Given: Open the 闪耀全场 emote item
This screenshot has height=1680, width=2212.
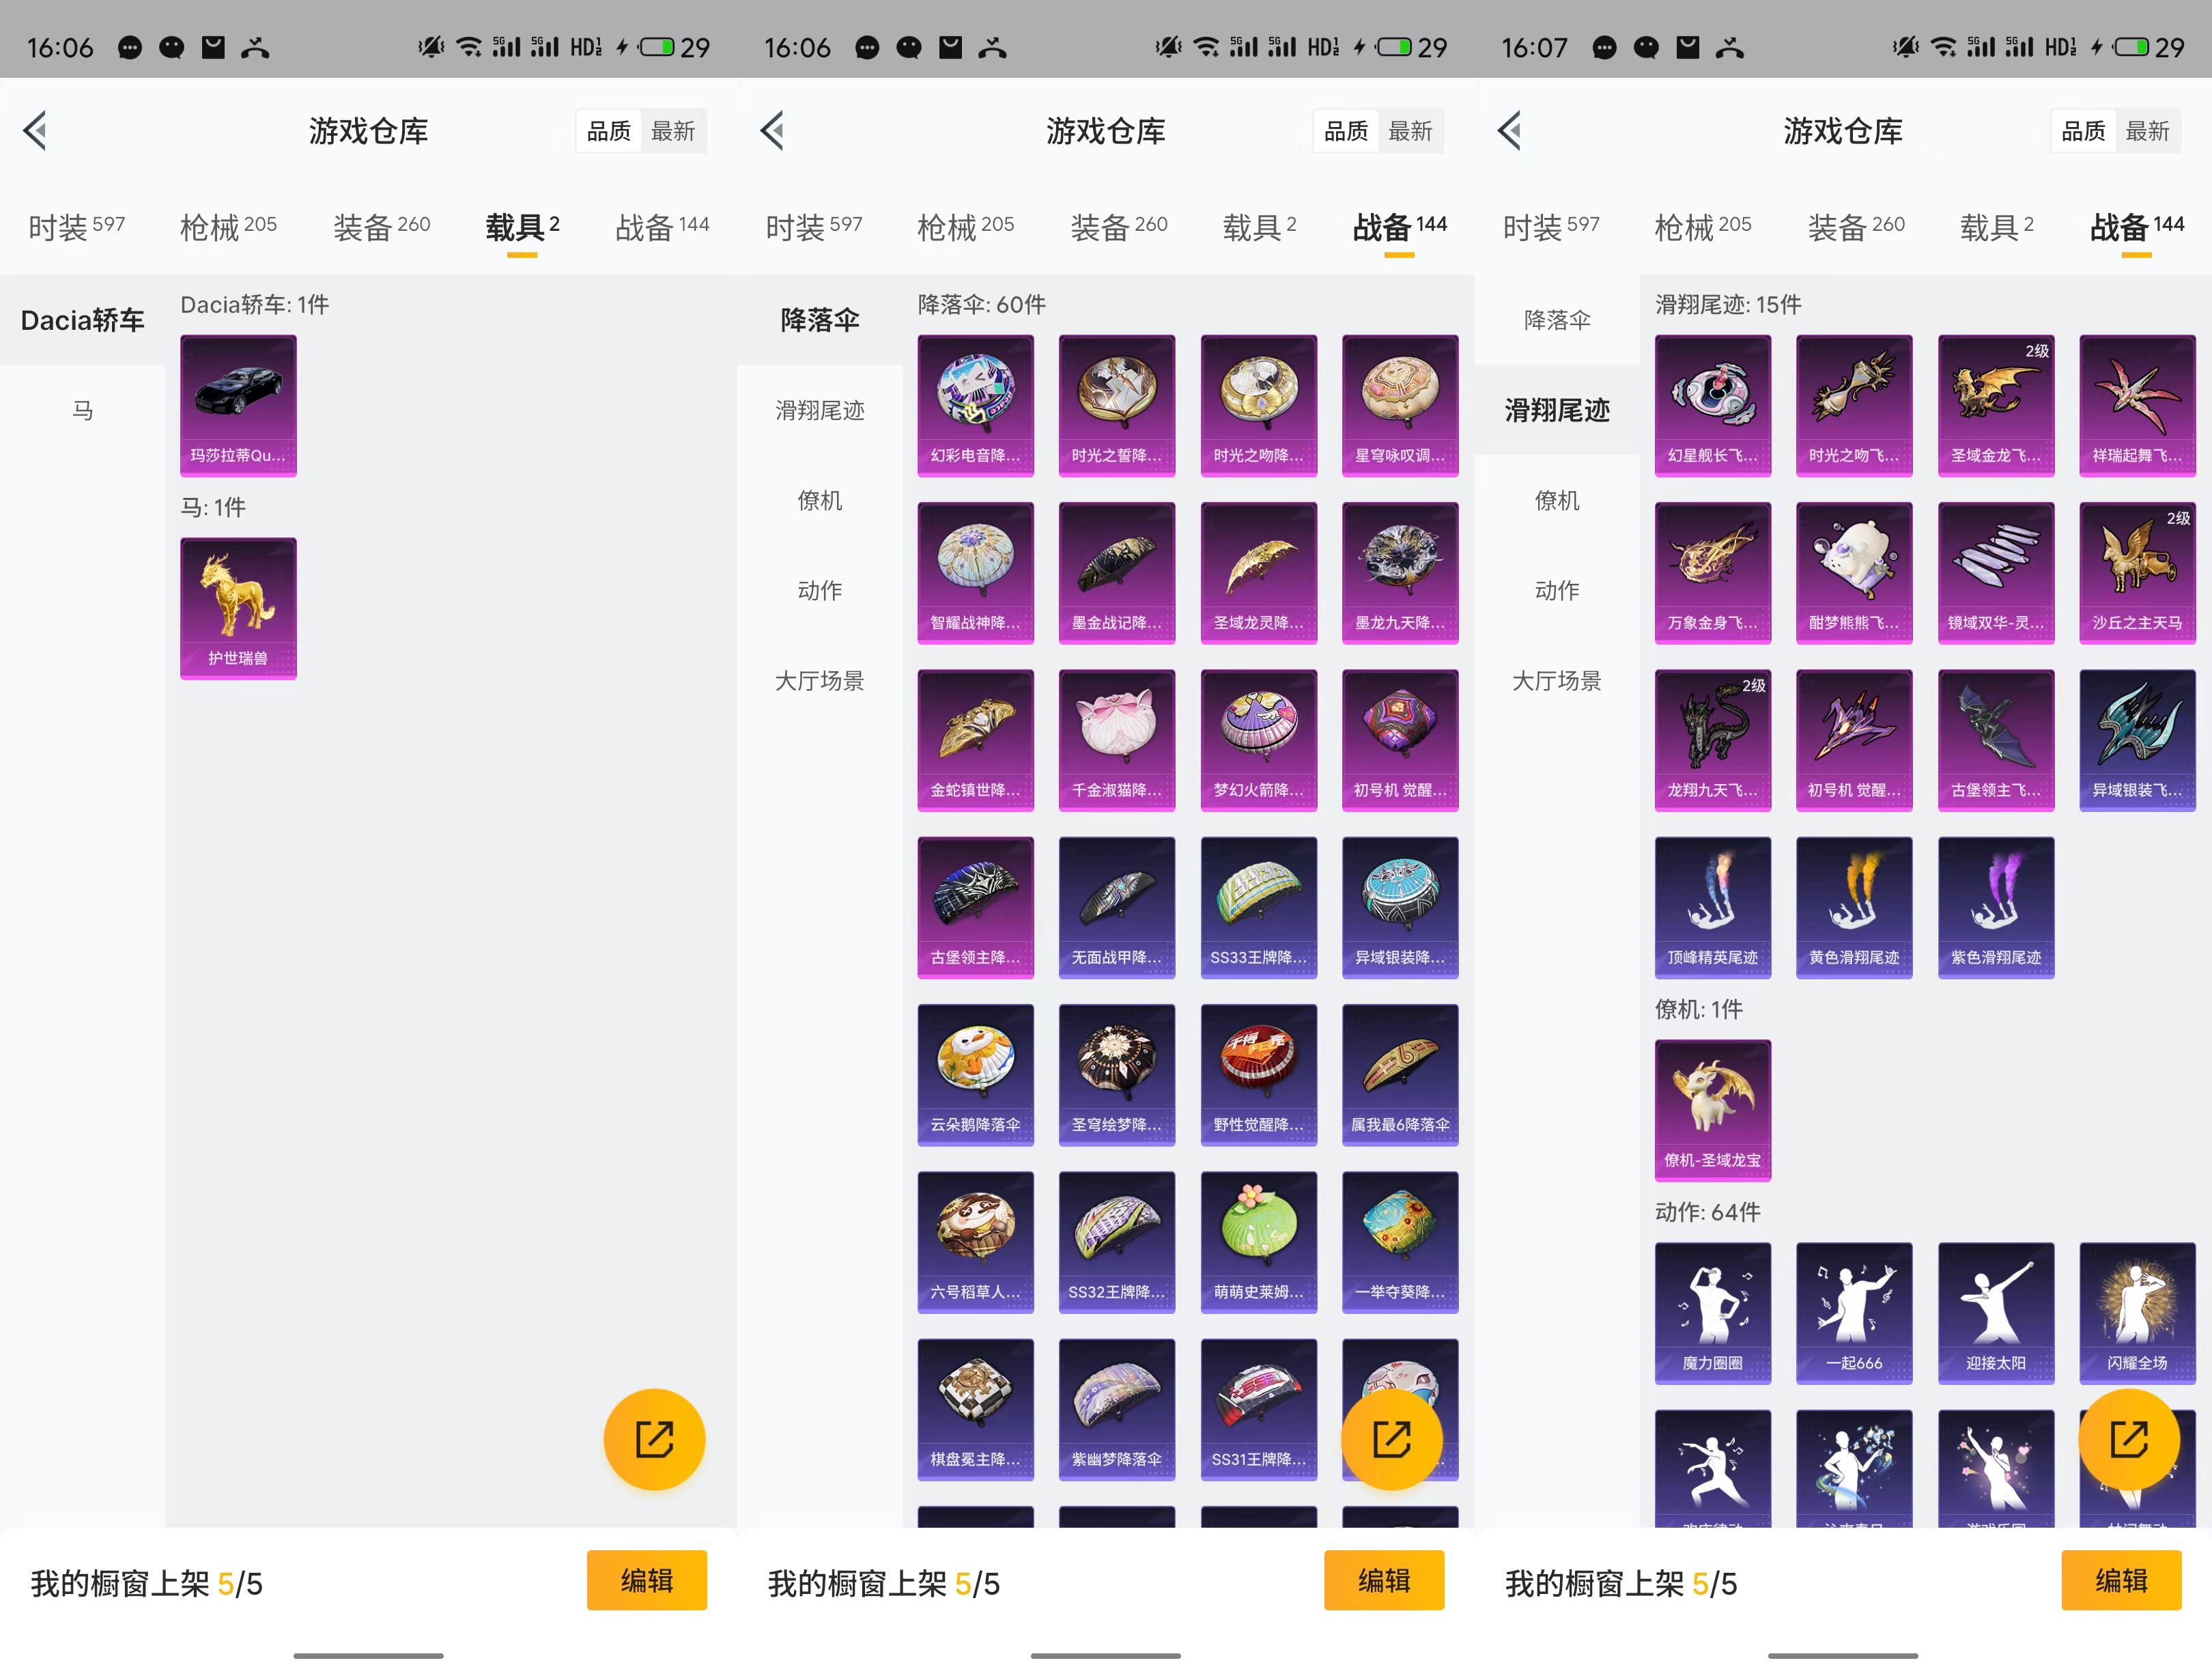Looking at the screenshot, I should point(2137,1314).
